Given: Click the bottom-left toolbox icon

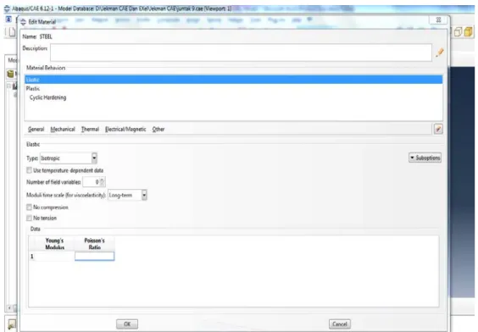Looking at the screenshot, I should [12, 324].
